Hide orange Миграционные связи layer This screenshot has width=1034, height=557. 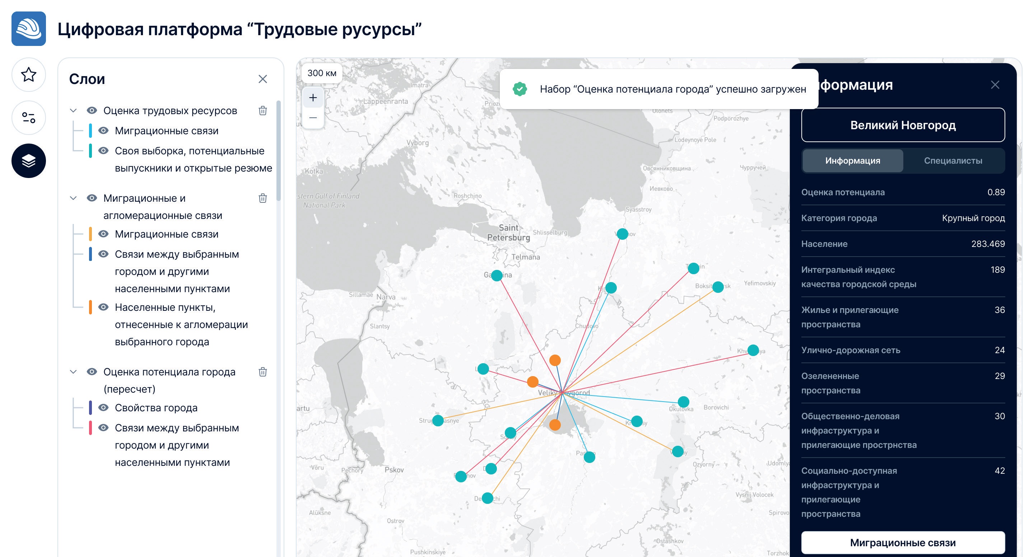(x=103, y=234)
